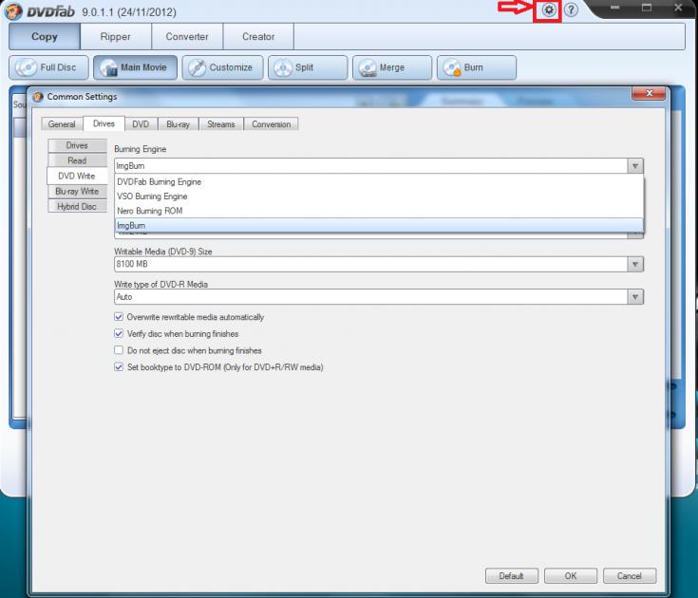Viewport: 698px width, 598px height.
Task: Open the General settings tab
Action: point(62,124)
